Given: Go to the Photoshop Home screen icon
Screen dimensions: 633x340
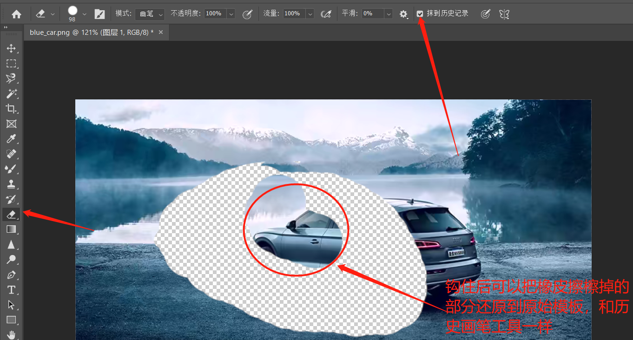Looking at the screenshot, I should pos(16,14).
